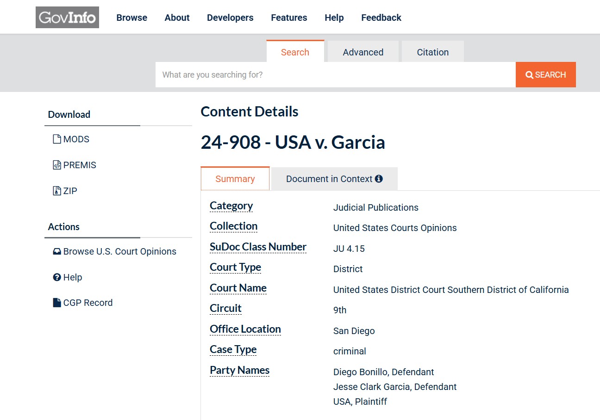
Task: Click the question mark Help icon in Actions
Action: [x=57, y=277]
